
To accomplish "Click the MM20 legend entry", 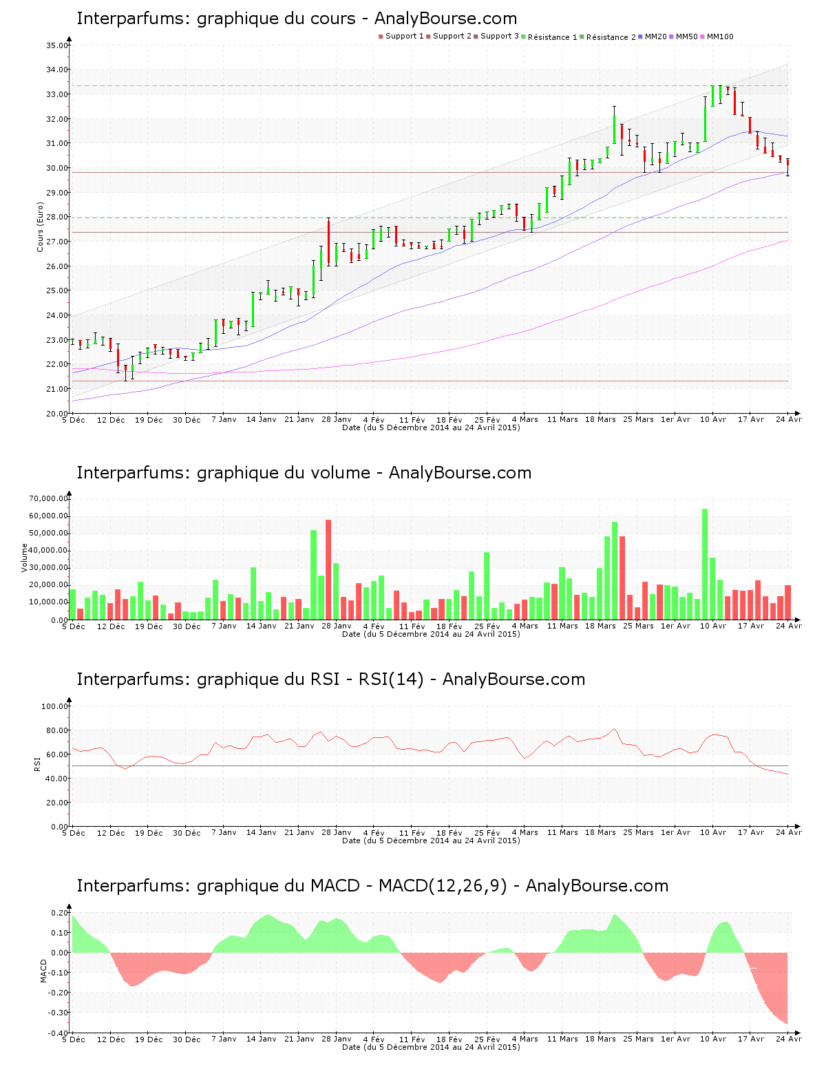I will (653, 36).
